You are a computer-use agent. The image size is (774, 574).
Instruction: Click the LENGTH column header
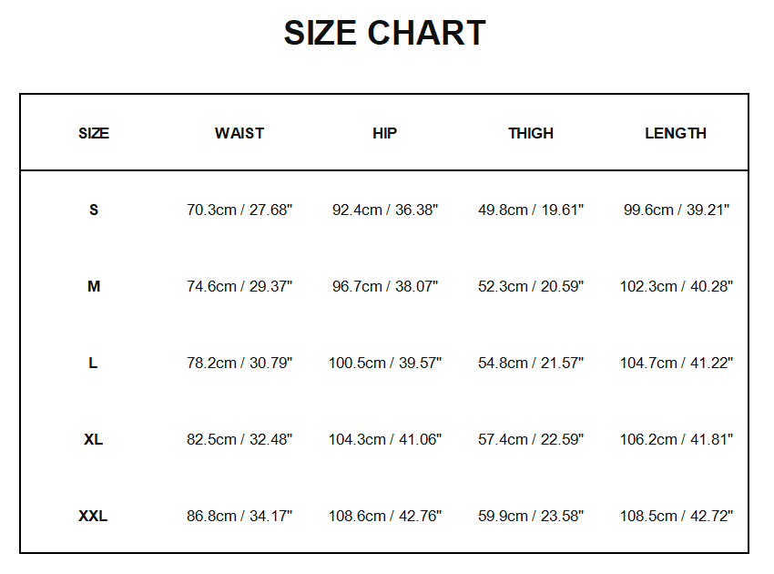click(x=676, y=133)
